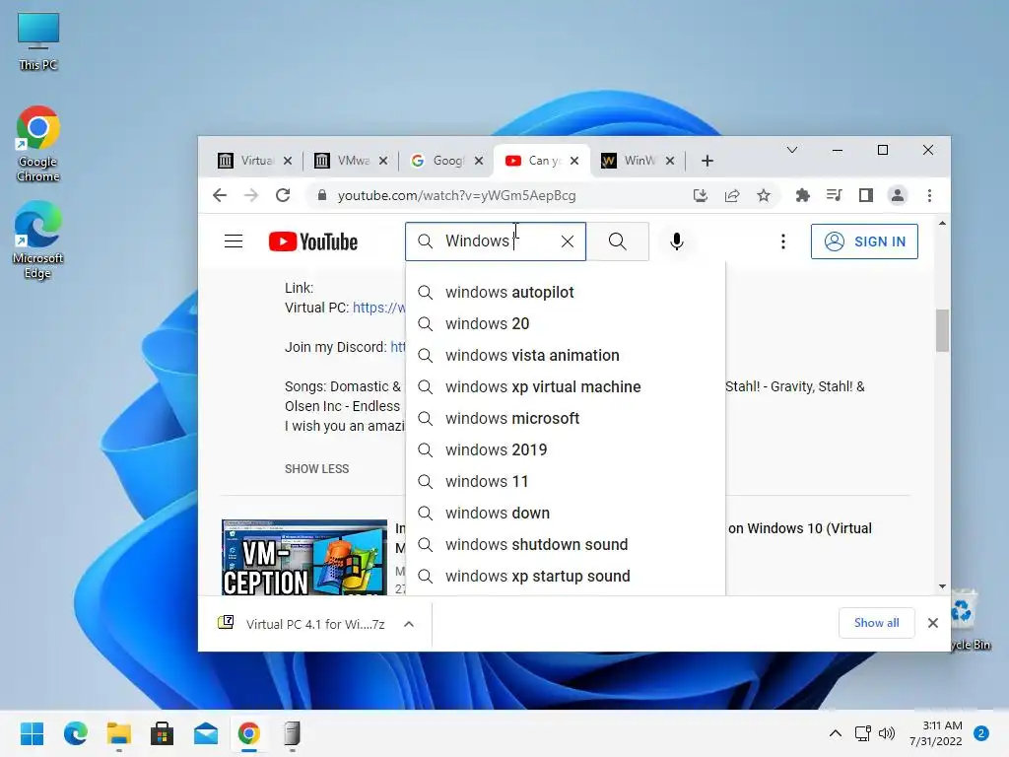Collapse description with SHOW LESS
This screenshot has height=757, width=1009.
click(x=316, y=468)
